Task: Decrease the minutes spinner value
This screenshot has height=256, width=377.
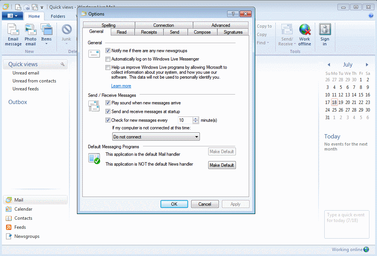Action: tap(196, 122)
